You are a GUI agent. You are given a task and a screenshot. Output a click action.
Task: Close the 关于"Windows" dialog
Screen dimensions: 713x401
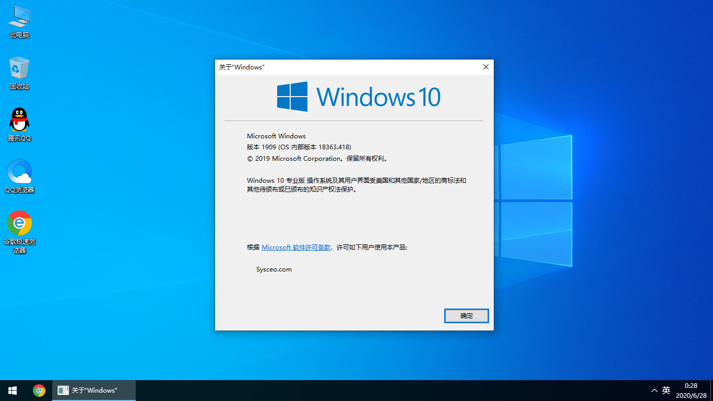pos(485,67)
